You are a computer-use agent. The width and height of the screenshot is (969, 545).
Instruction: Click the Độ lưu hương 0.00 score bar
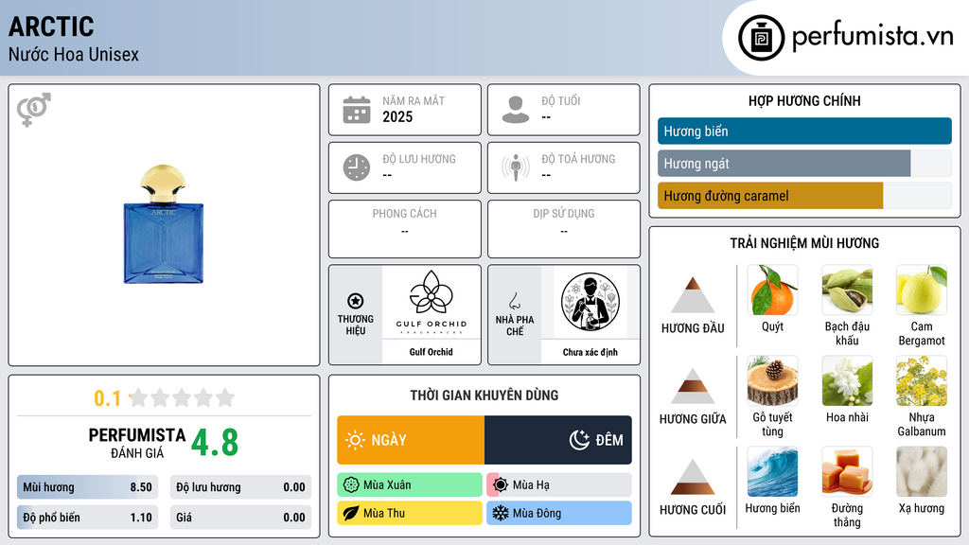click(x=240, y=487)
